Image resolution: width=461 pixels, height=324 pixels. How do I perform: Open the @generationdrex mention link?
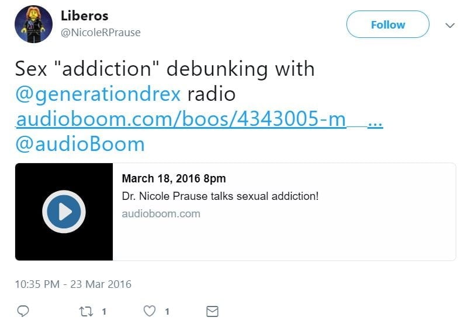coord(98,94)
